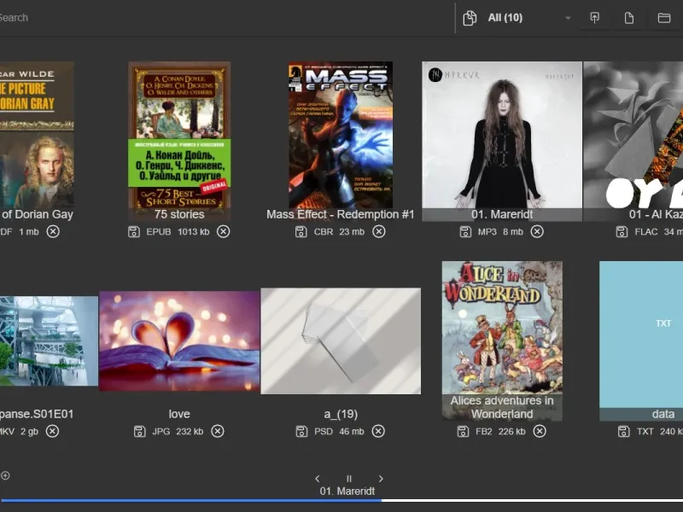Click the '46 mb' size of a_(19)
This screenshot has height=512, width=683.
click(x=352, y=432)
